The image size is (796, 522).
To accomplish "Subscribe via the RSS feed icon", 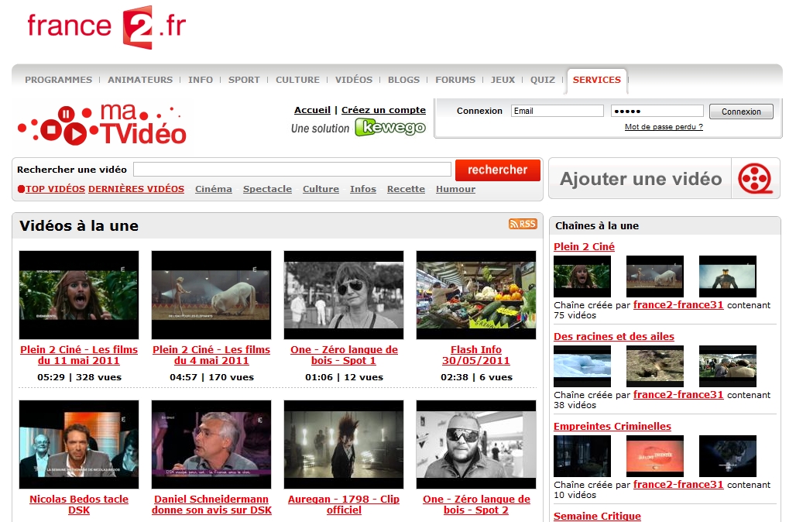I will tap(523, 224).
